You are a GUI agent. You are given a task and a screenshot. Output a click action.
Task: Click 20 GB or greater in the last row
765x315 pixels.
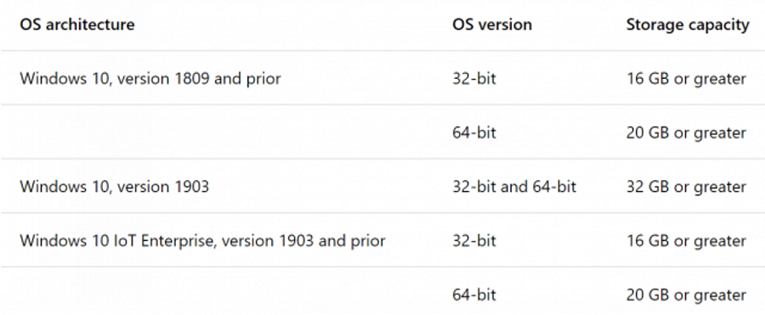pyautogui.click(x=686, y=295)
